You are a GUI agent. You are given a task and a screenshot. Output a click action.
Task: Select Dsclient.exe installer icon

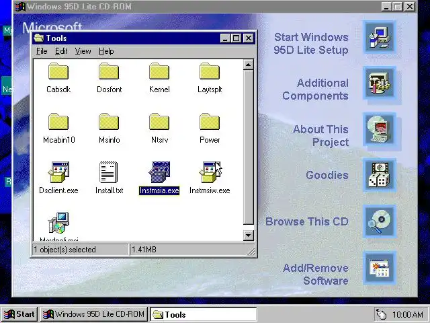coord(58,172)
